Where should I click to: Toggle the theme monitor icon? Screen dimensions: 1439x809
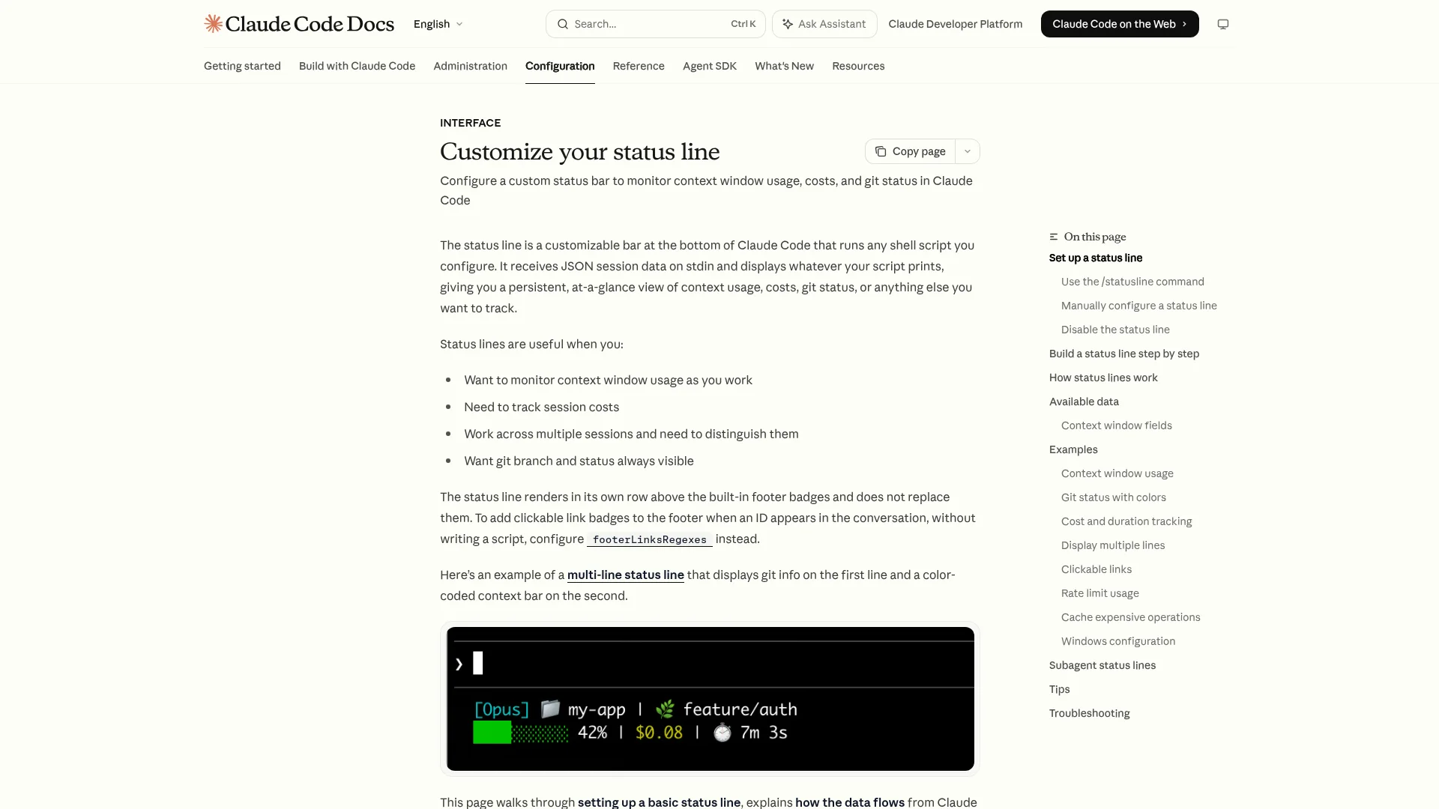(x=1223, y=24)
